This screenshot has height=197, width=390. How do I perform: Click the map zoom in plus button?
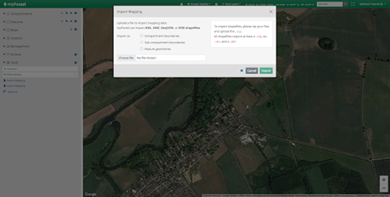(384, 180)
